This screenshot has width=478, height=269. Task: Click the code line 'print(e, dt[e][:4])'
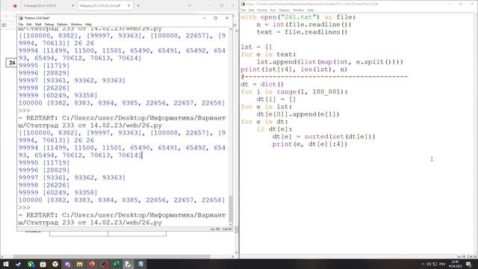[x=310, y=144]
